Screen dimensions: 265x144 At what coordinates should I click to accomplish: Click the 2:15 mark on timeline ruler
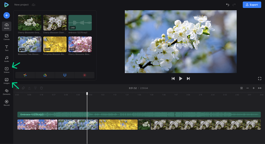click(x=200, y=95)
